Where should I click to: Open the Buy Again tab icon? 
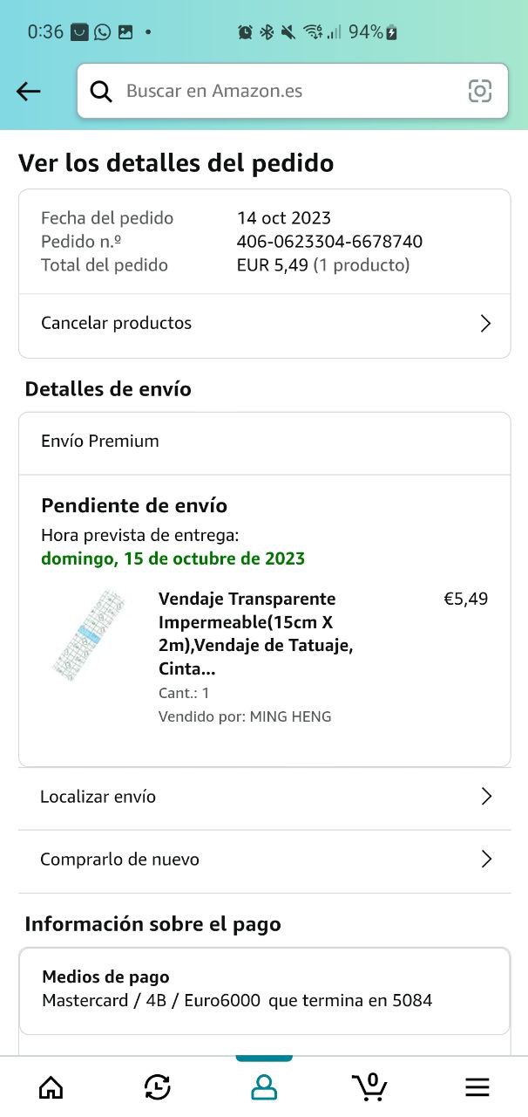pyautogui.click(x=157, y=1086)
